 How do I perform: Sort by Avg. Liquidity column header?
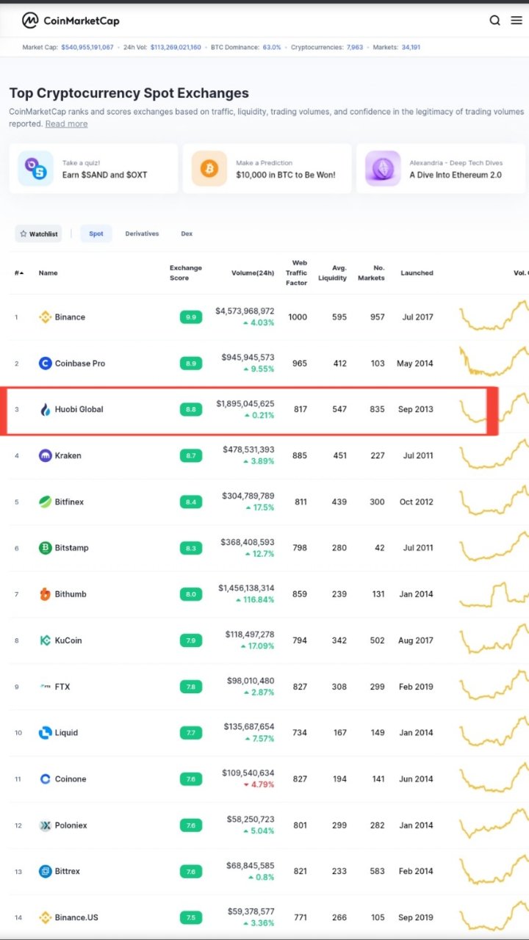333,273
